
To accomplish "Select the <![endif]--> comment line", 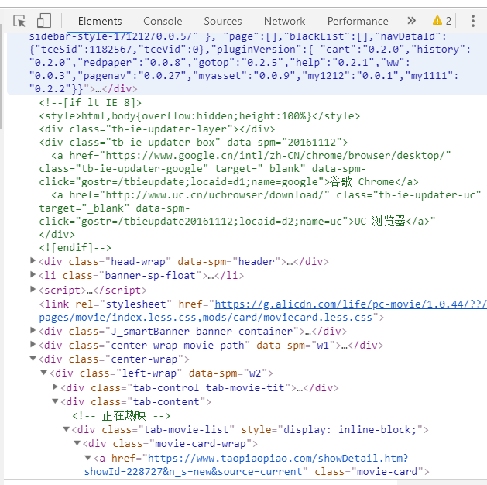I will 75,248.
